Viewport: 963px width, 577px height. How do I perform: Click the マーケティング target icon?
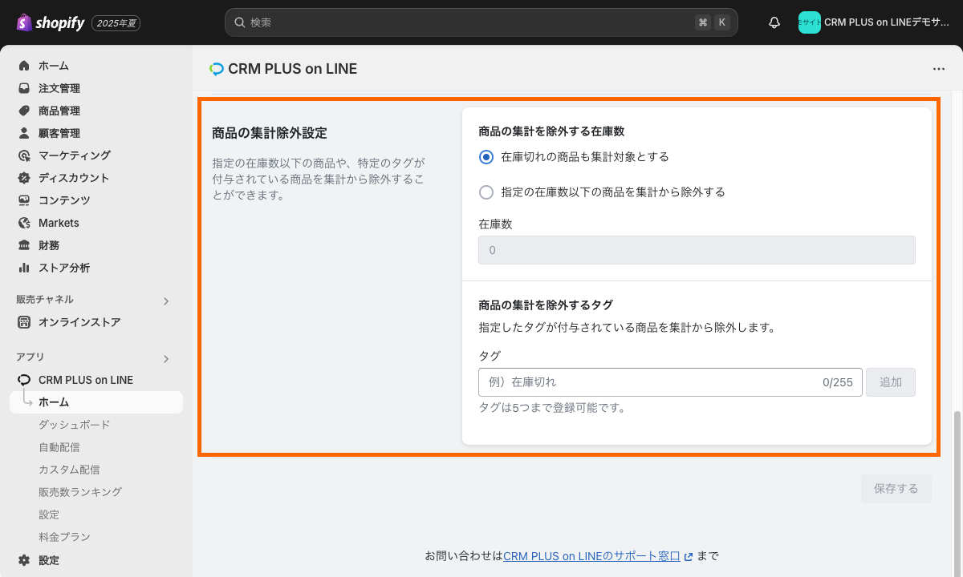(24, 155)
